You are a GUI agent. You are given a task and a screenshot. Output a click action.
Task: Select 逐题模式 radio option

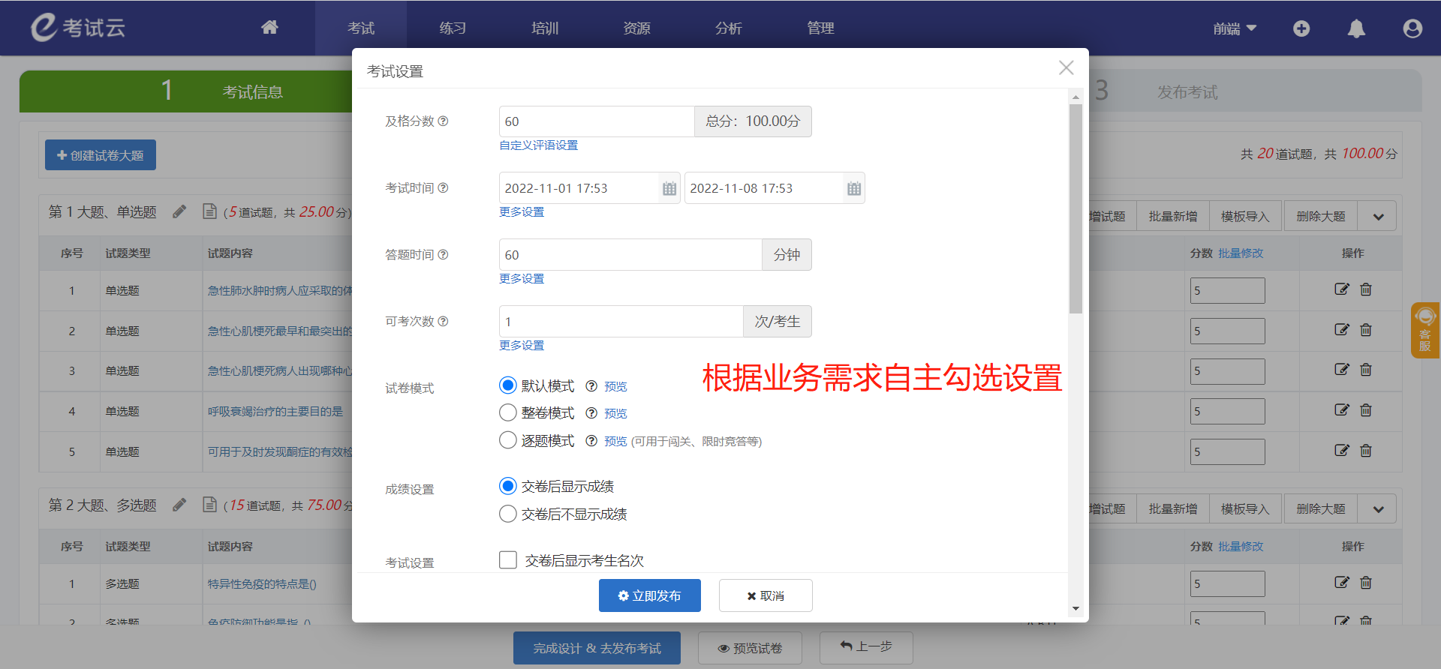pyautogui.click(x=508, y=440)
